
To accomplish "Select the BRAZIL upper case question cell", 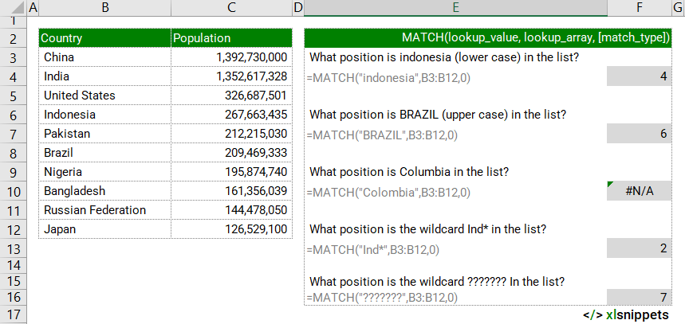I will pos(455,115).
